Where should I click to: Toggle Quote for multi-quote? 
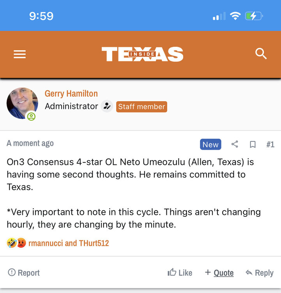(219, 273)
